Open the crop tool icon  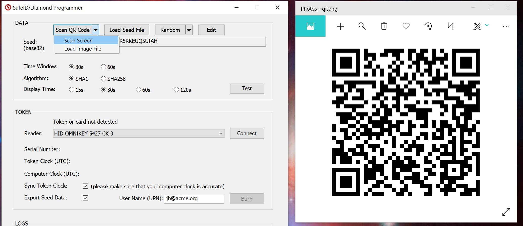click(x=450, y=26)
